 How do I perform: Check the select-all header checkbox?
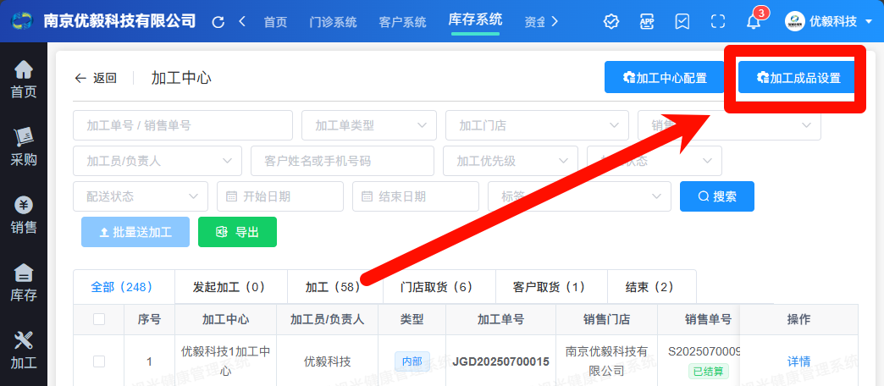pyautogui.click(x=99, y=319)
